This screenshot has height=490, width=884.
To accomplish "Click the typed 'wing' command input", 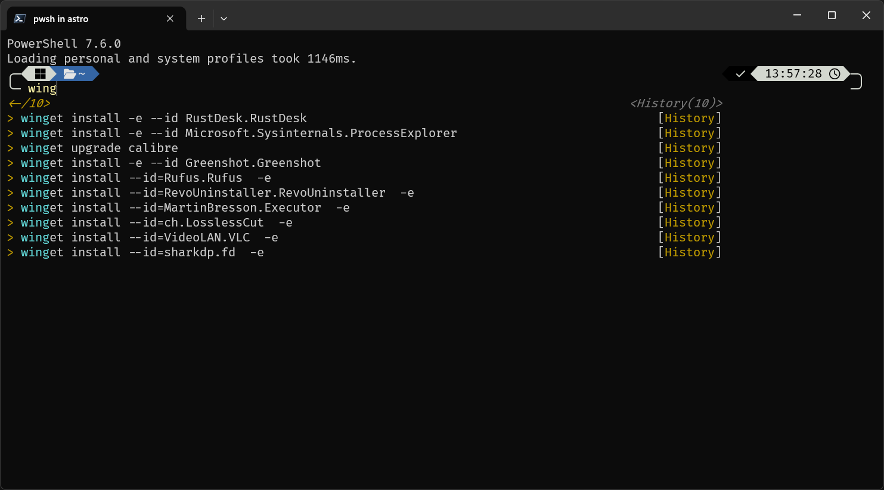I will [x=42, y=88].
